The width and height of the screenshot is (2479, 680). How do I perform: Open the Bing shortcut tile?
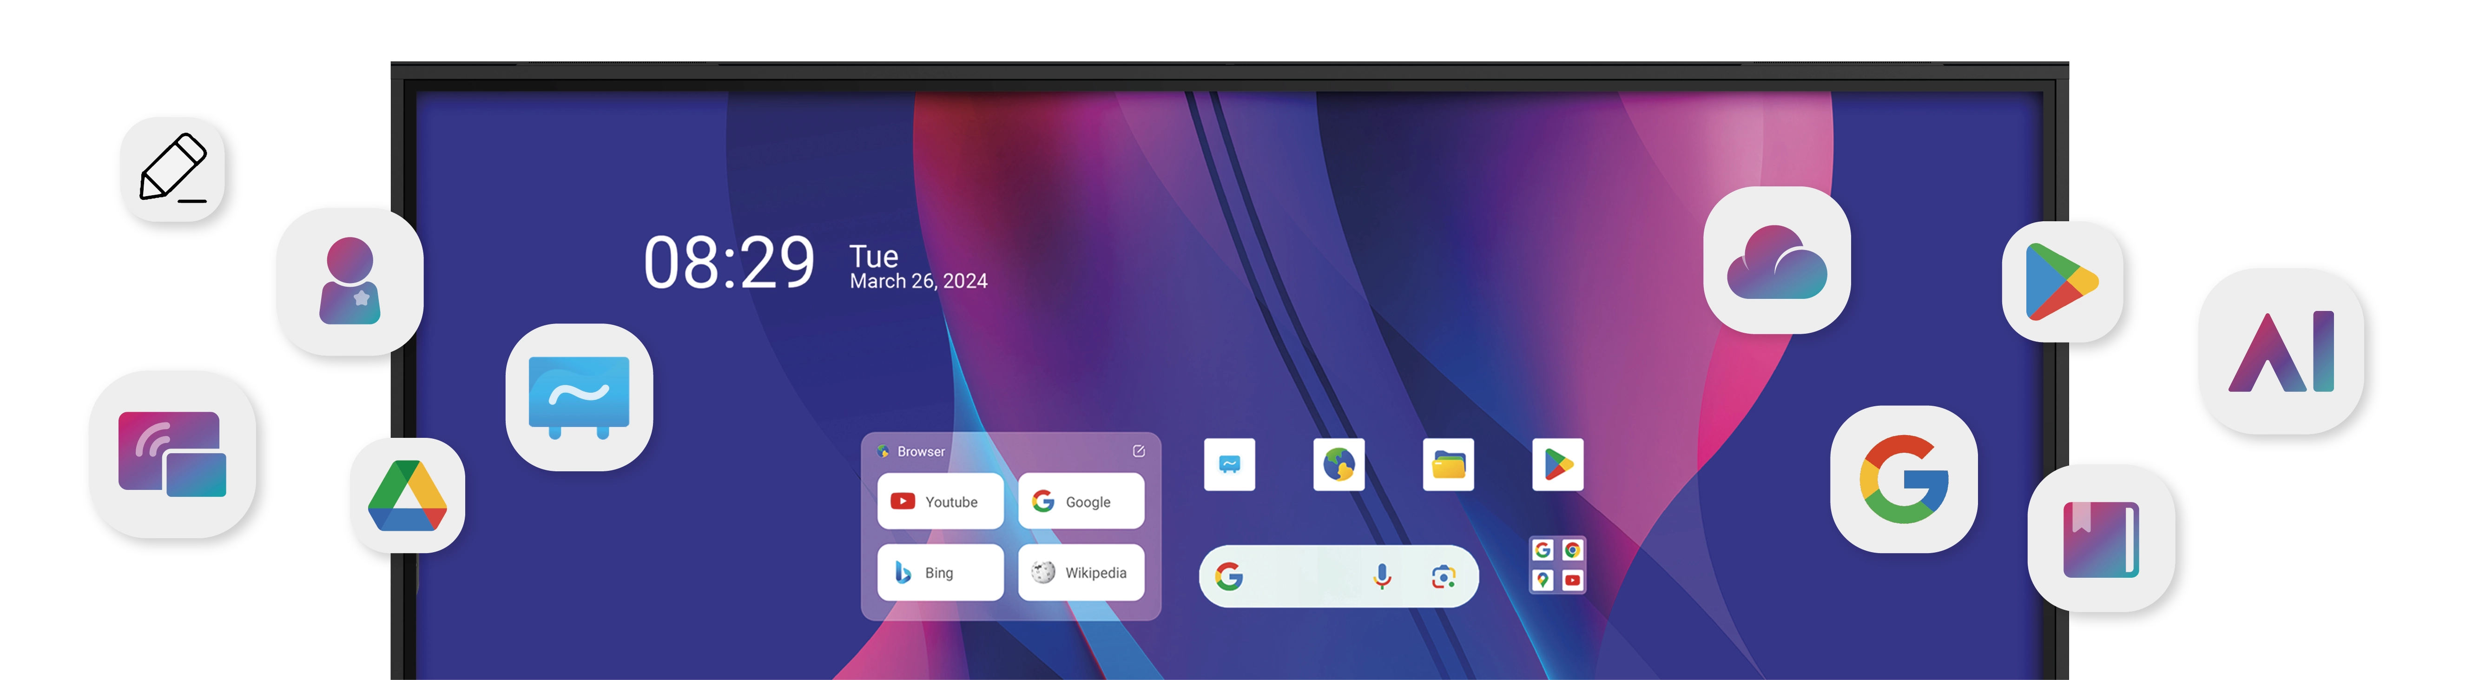pos(939,572)
